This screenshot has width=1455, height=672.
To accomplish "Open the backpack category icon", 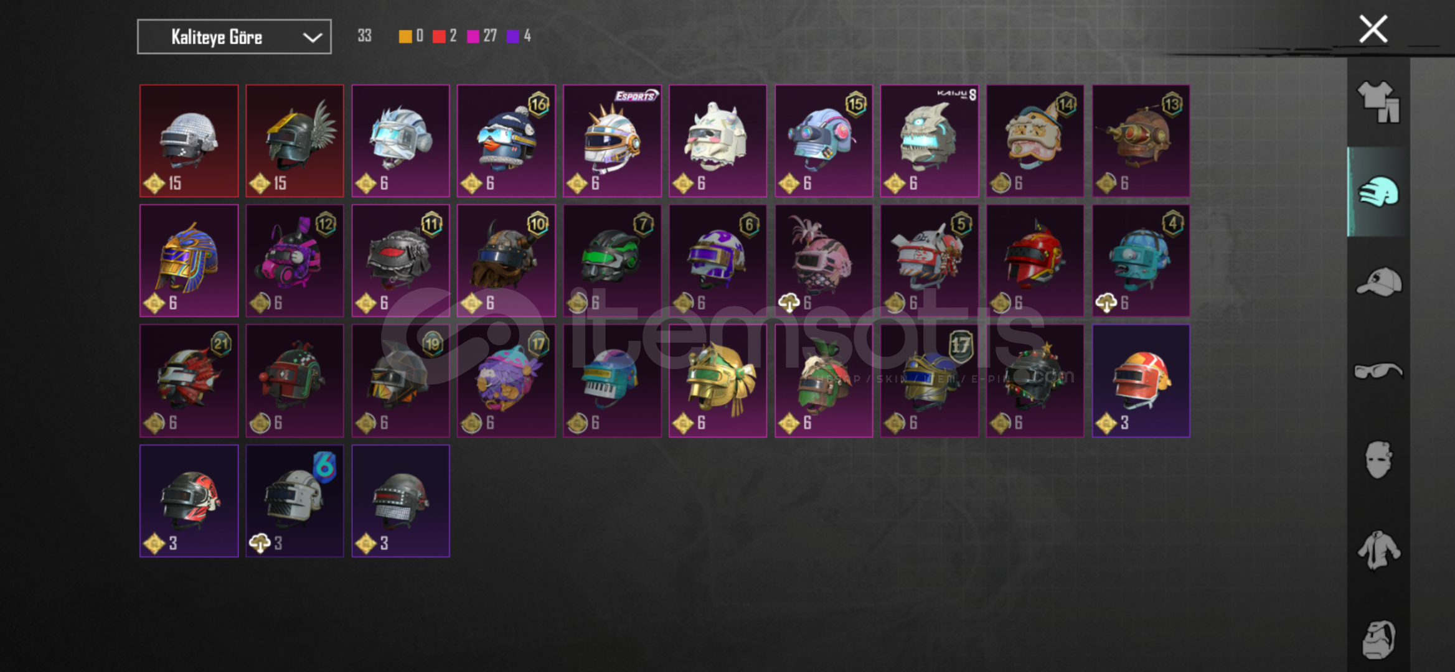I will click(x=1378, y=639).
